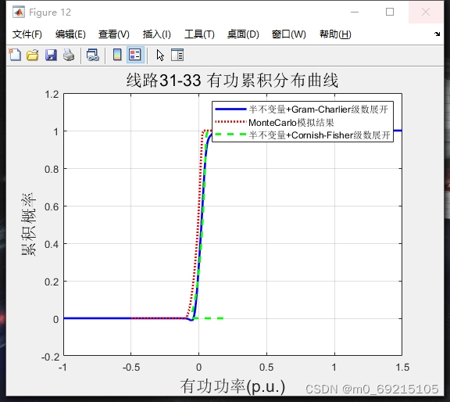Click the y-axis tick label 0.6
The height and width of the screenshot is (402, 450).
pos(52,207)
